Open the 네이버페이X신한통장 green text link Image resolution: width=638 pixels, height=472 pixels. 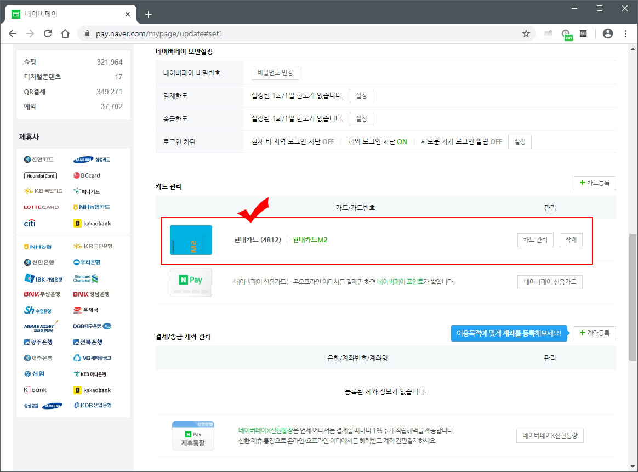pos(265,430)
